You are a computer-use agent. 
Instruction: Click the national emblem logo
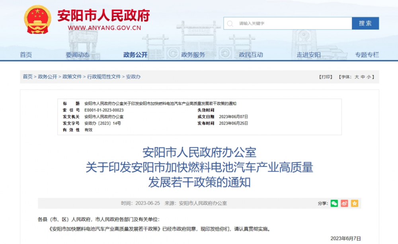tap(38, 20)
